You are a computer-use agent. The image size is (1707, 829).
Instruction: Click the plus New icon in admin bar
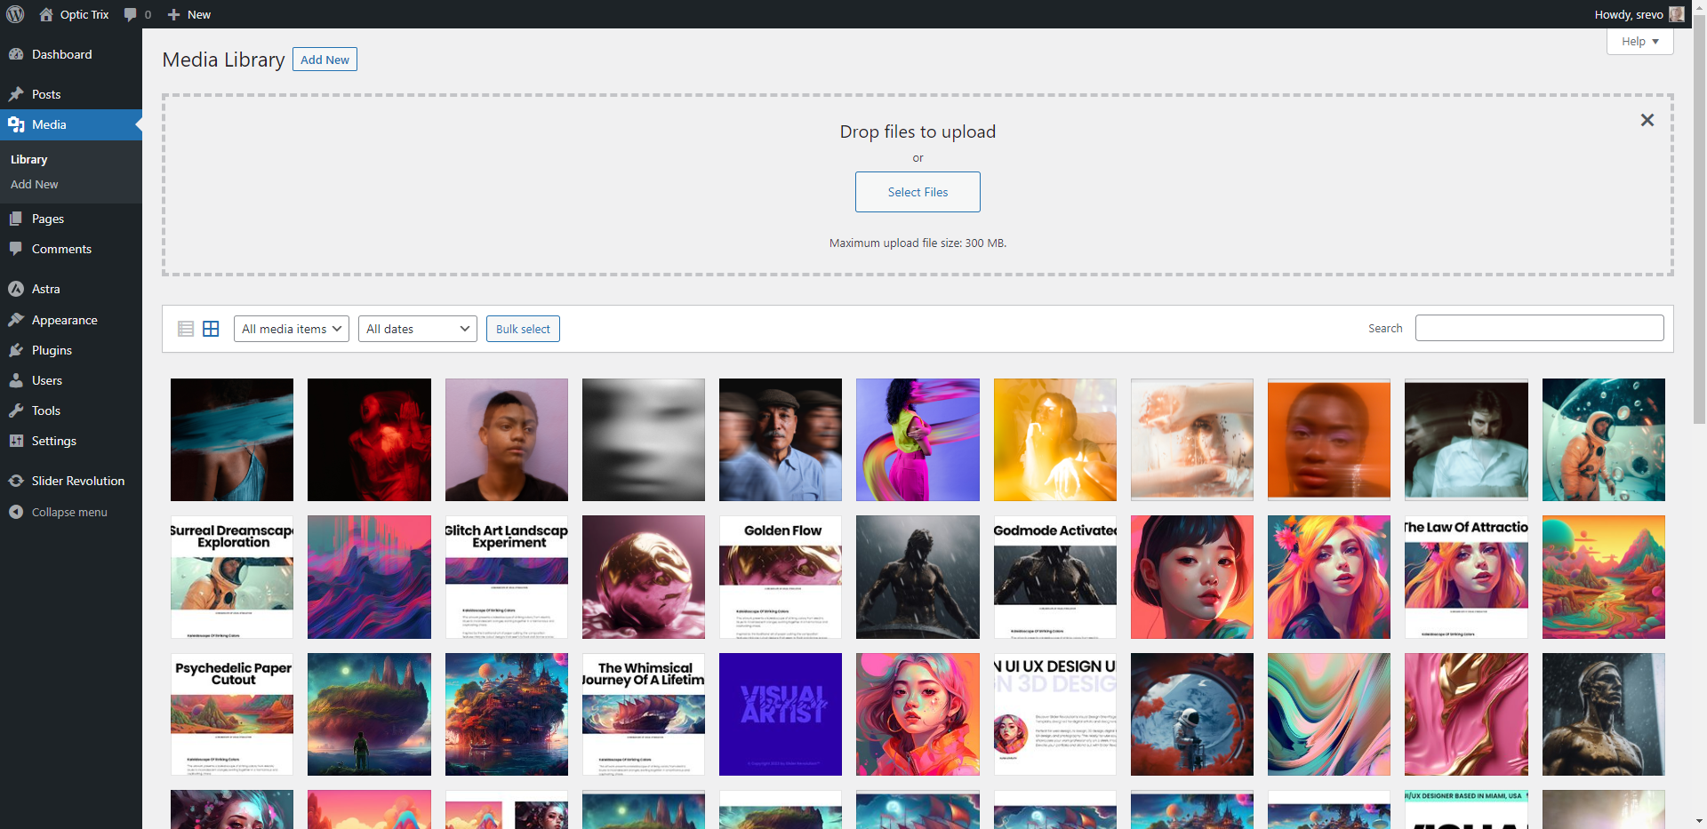(x=174, y=14)
